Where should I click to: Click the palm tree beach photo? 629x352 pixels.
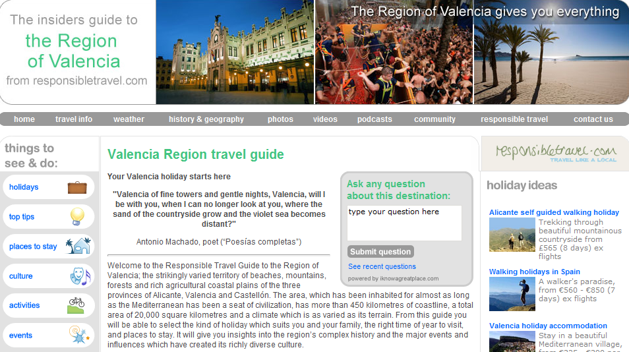click(552, 52)
